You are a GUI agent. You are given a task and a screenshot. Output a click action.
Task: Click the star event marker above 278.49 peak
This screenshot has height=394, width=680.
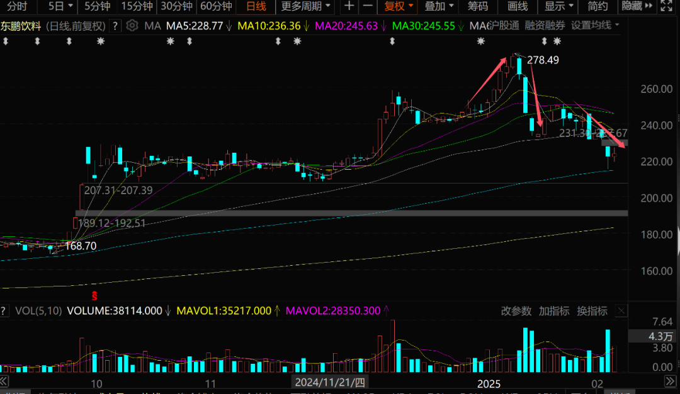pyautogui.click(x=480, y=41)
